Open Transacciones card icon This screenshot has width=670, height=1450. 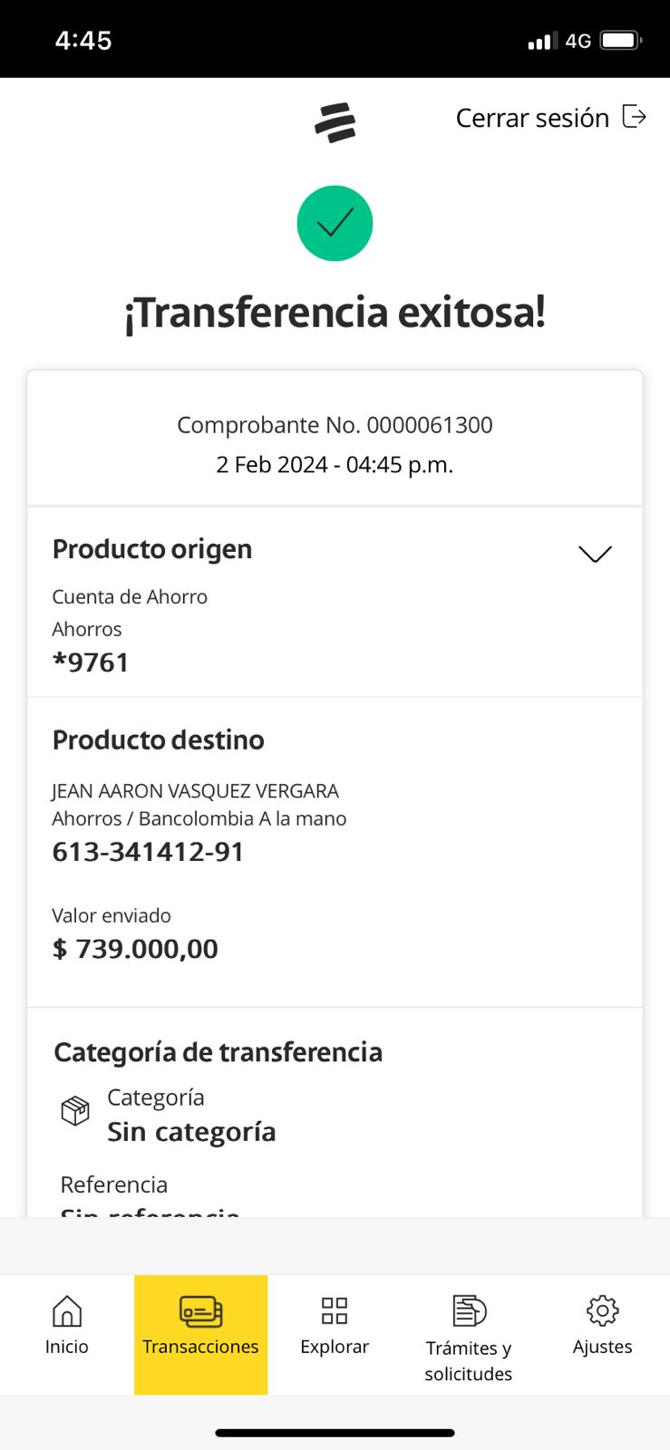pos(200,1310)
